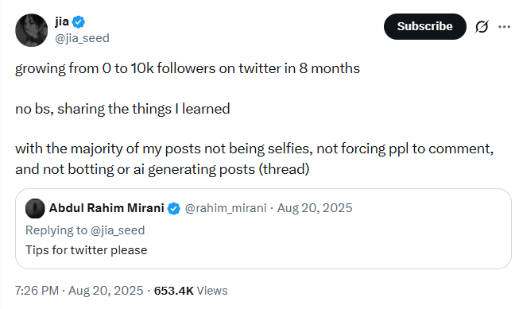519x309 pixels.
Task: Click the @rahim_mirani handle
Action: point(226,208)
